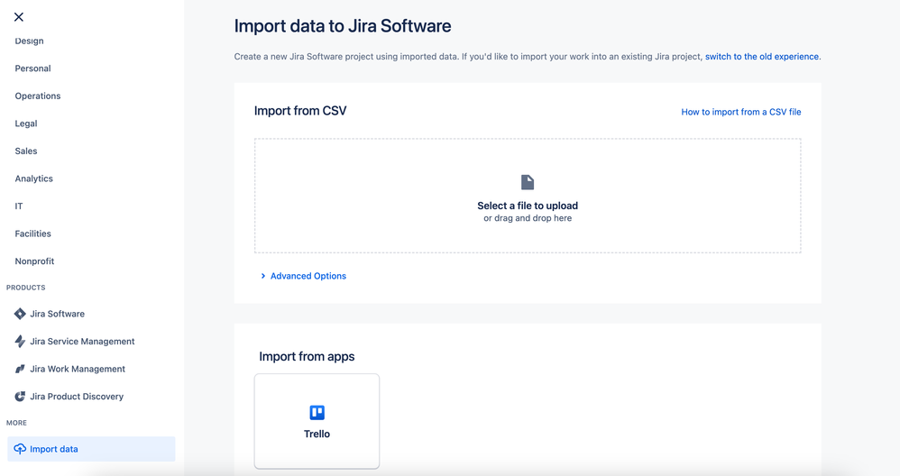
Task: Select the Sales category
Action: (x=26, y=151)
